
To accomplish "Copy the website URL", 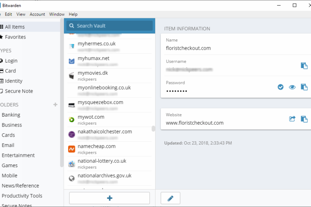I will coord(304,119).
